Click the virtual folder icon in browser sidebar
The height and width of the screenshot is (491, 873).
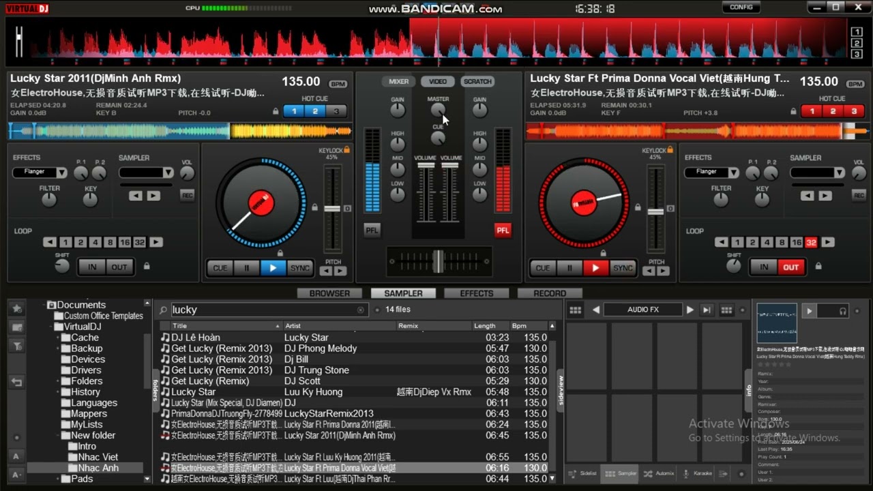pyautogui.click(x=17, y=327)
